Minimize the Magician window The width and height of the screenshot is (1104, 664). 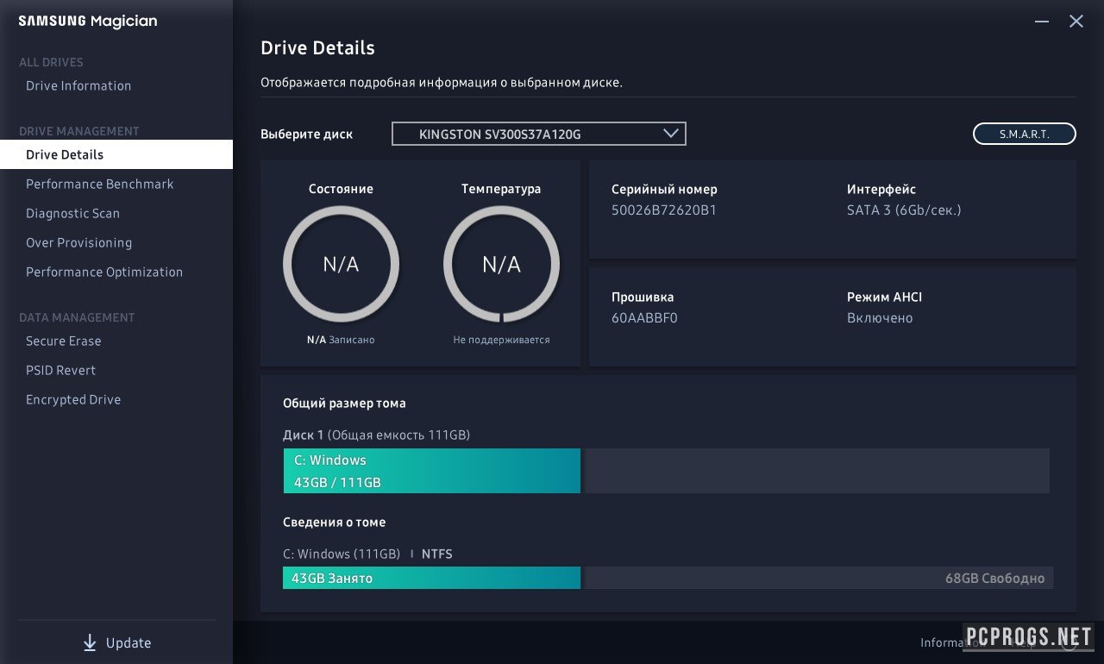click(1042, 22)
